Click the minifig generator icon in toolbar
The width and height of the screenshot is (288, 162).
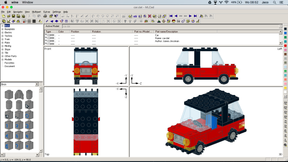pos(174,21)
